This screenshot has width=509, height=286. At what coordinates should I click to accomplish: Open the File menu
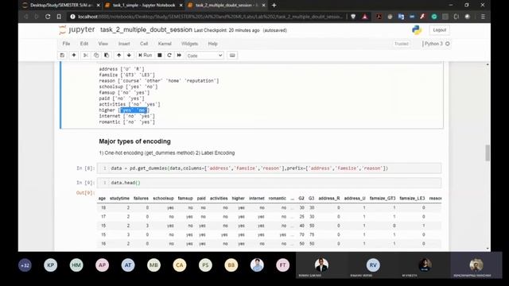[66, 44]
